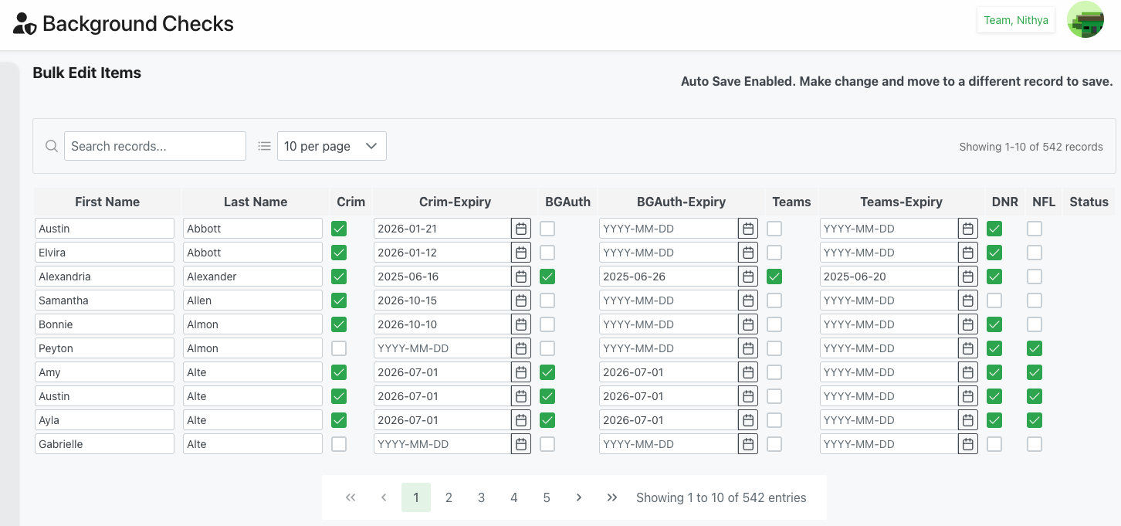Click the Background Checks logo icon
The image size is (1121, 526).
point(25,24)
